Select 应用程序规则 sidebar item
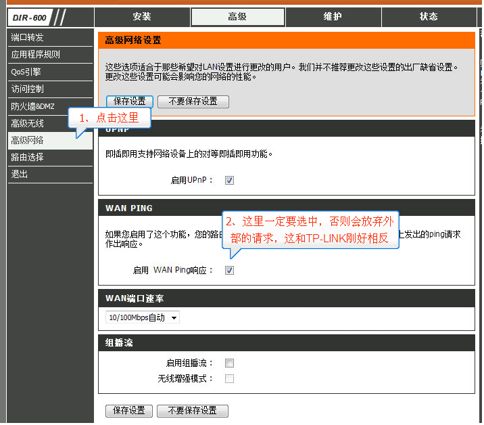The width and height of the screenshot is (484, 425). [x=35, y=55]
